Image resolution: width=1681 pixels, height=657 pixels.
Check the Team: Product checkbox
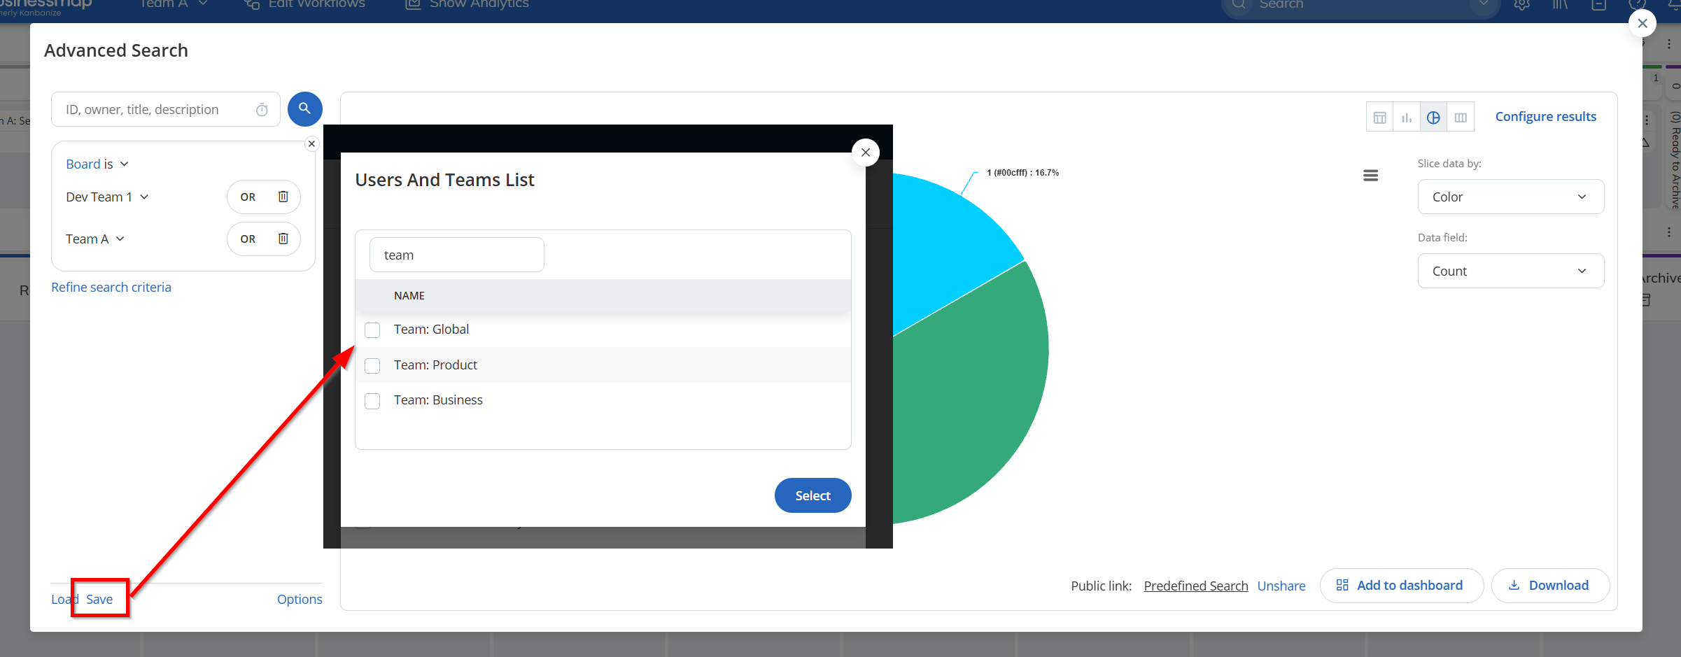[x=372, y=366]
